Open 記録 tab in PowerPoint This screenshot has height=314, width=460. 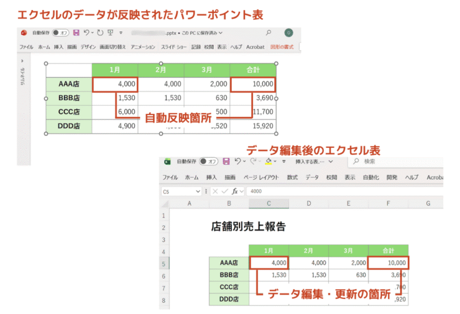click(196, 47)
